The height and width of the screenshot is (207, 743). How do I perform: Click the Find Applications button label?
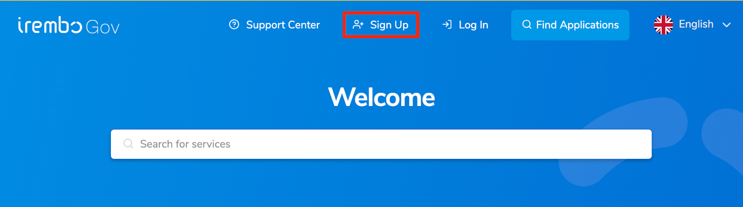[x=577, y=25]
